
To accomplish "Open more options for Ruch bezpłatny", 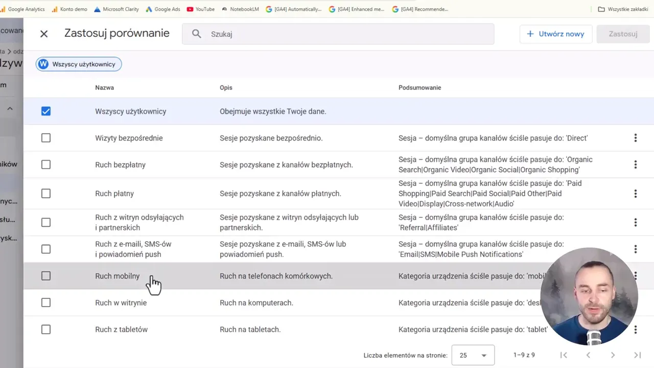I will (x=636, y=165).
